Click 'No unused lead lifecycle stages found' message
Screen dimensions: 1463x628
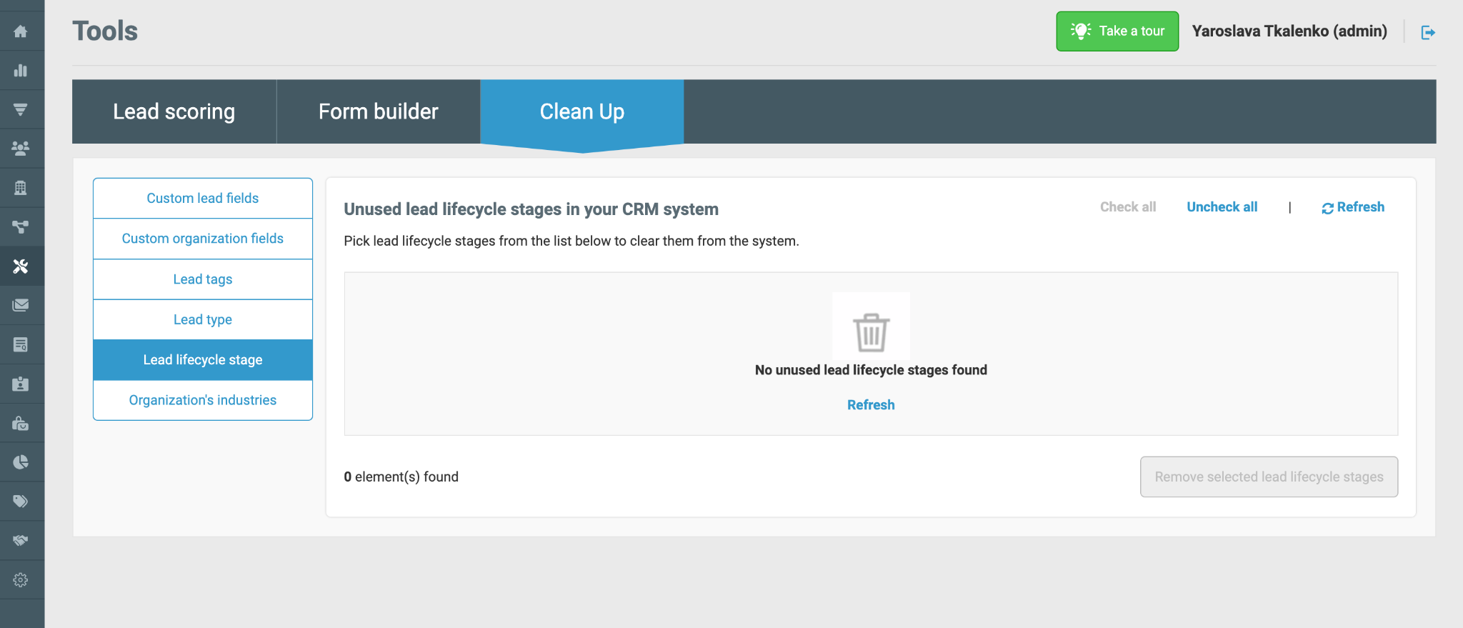click(x=871, y=370)
